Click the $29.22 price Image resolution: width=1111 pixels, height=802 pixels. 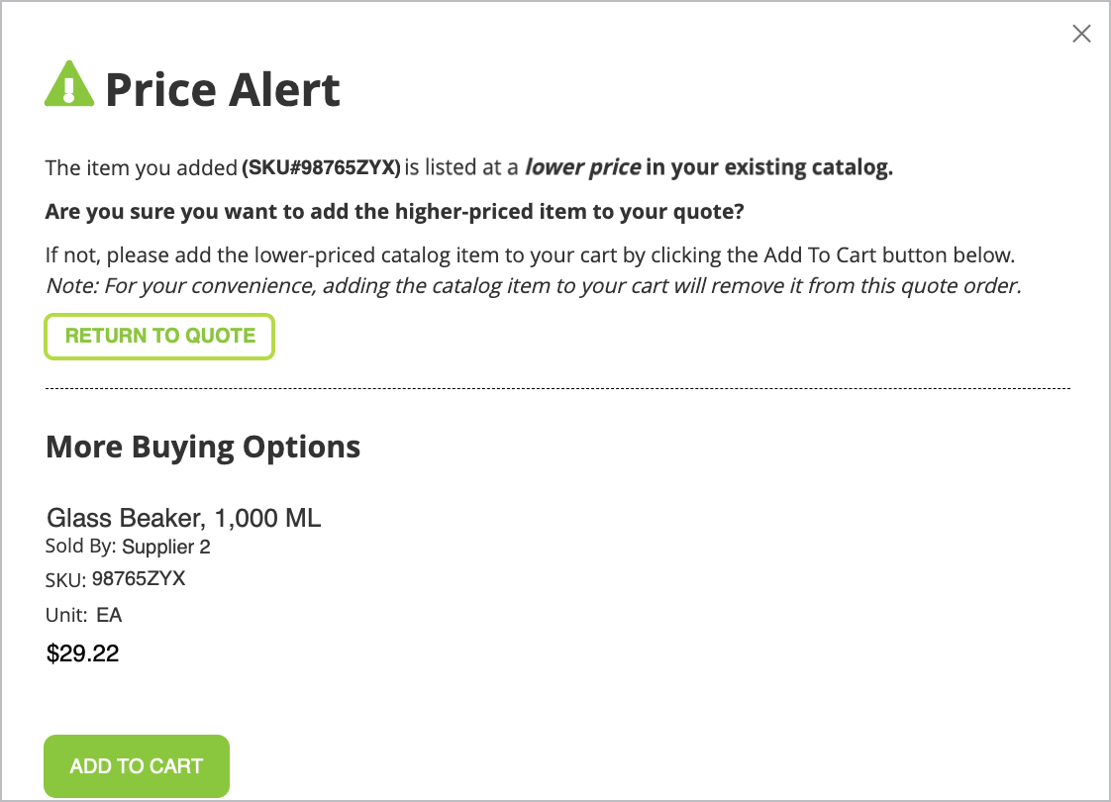[x=82, y=653]
